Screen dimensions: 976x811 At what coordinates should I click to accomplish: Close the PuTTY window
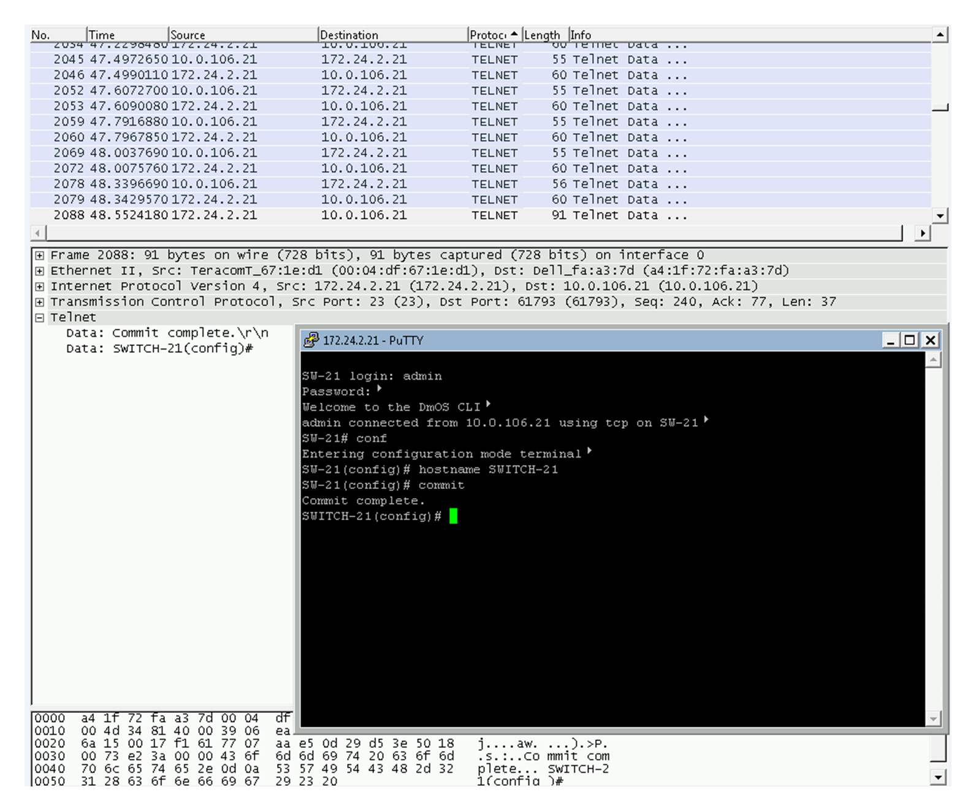coord(930,340)
